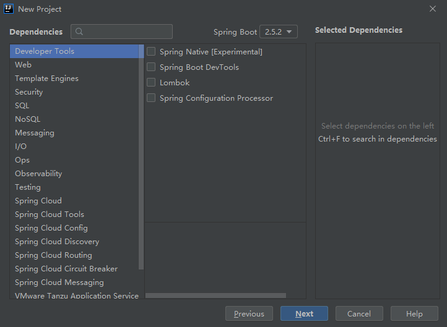The height and width of the screenshot is (327, 447).
Task: Select the I/O category
Action: point(74,147)
